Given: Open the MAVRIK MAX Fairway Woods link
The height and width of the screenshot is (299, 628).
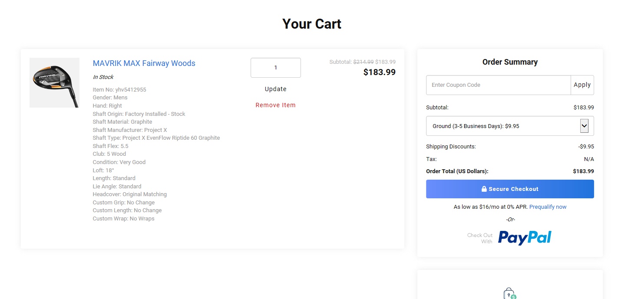Looking at the screenshot, I should pyautogui.click(x=144, y=63).
